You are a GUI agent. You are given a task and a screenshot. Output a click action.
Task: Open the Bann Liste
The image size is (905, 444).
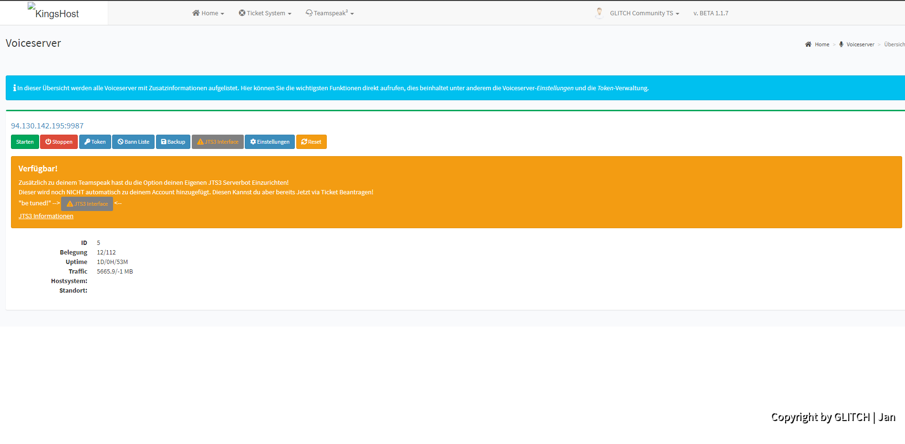(x=133, y=142)
